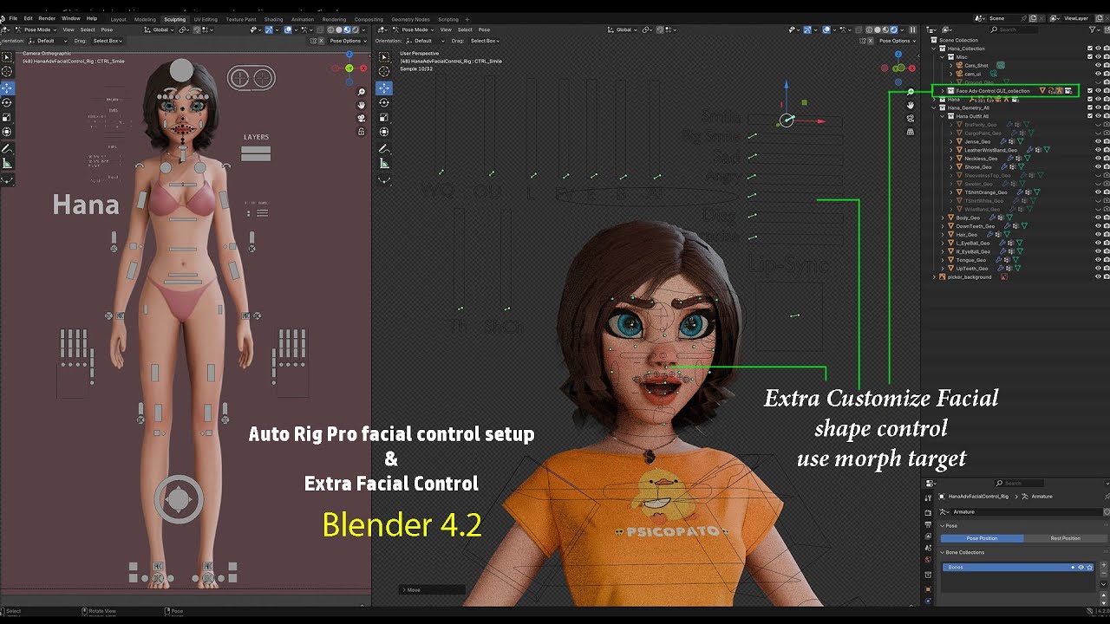
Task: Uncheck the Hana Outfit All checkbox
Action: point(1090,116)
